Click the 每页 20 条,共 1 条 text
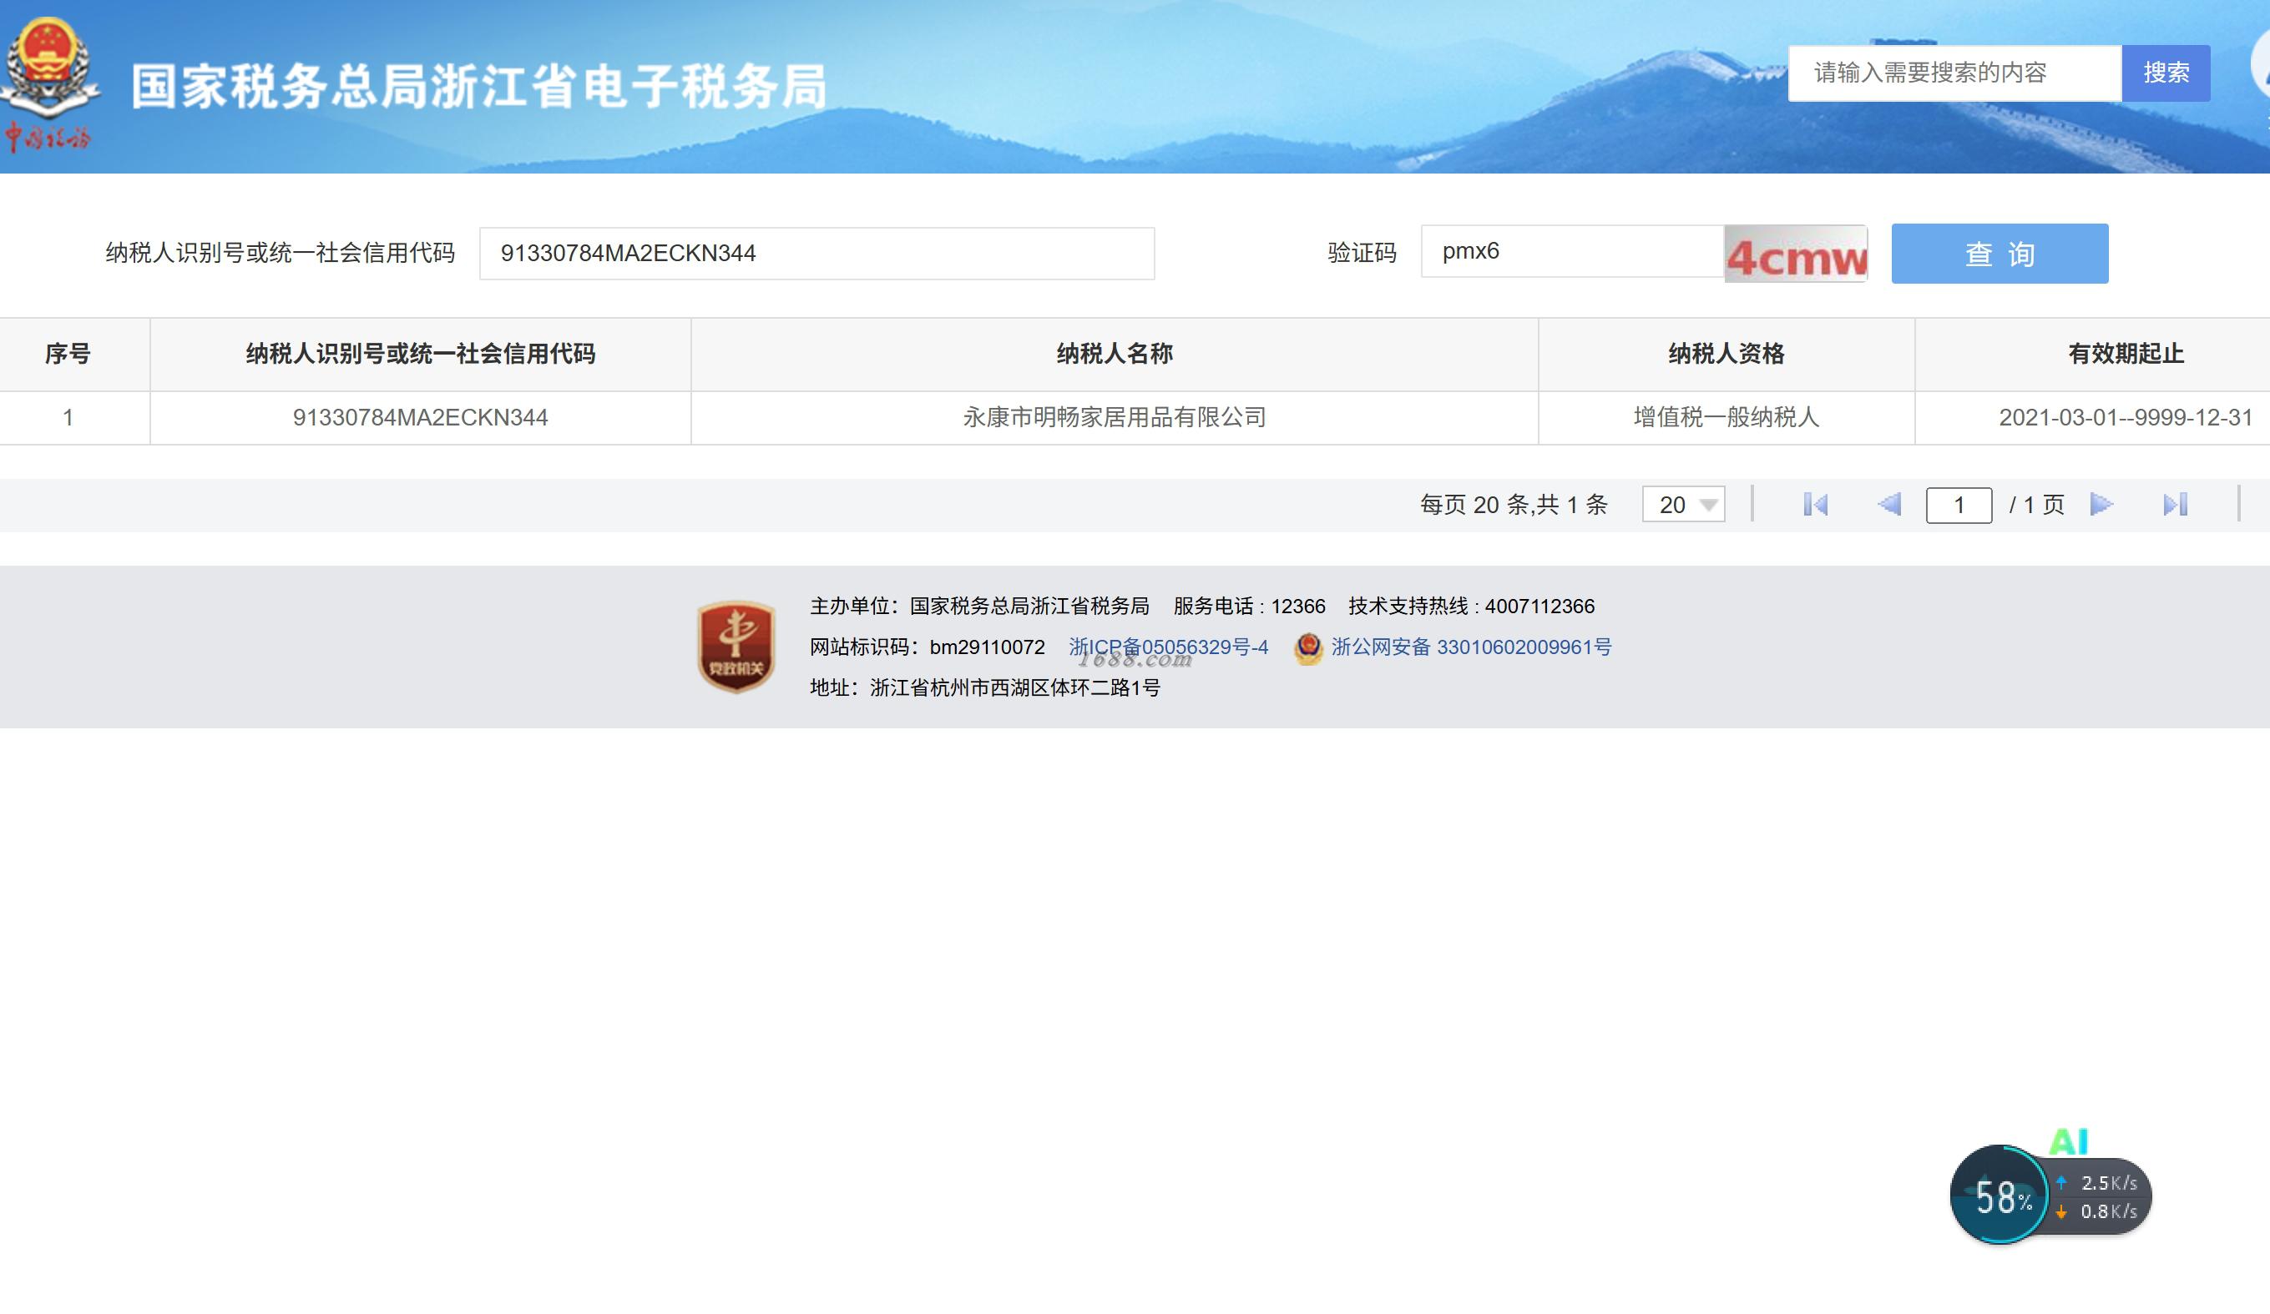The height and width of the screenshot is (1314, 2270). point(1514,505)
